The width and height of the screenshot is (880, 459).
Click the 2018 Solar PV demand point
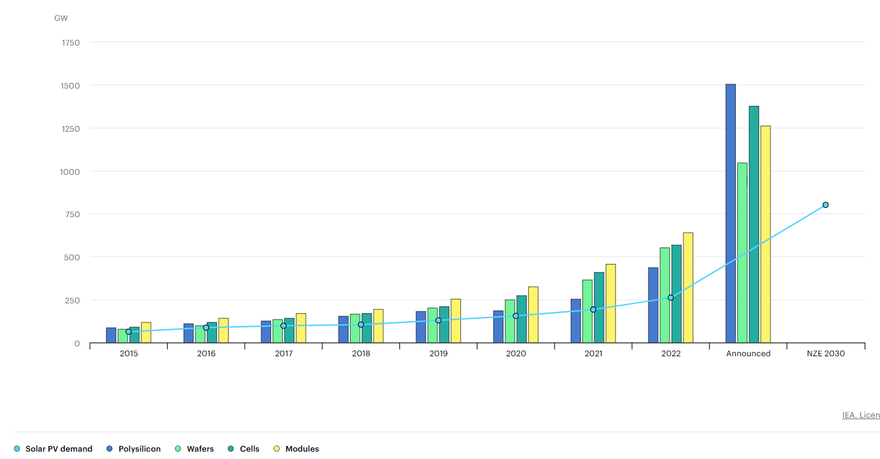(361, 324)
